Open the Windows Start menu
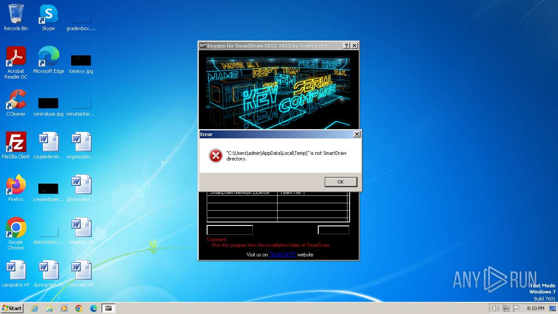The width and height of the screenshot is (558, 314). tap(12, 308)
